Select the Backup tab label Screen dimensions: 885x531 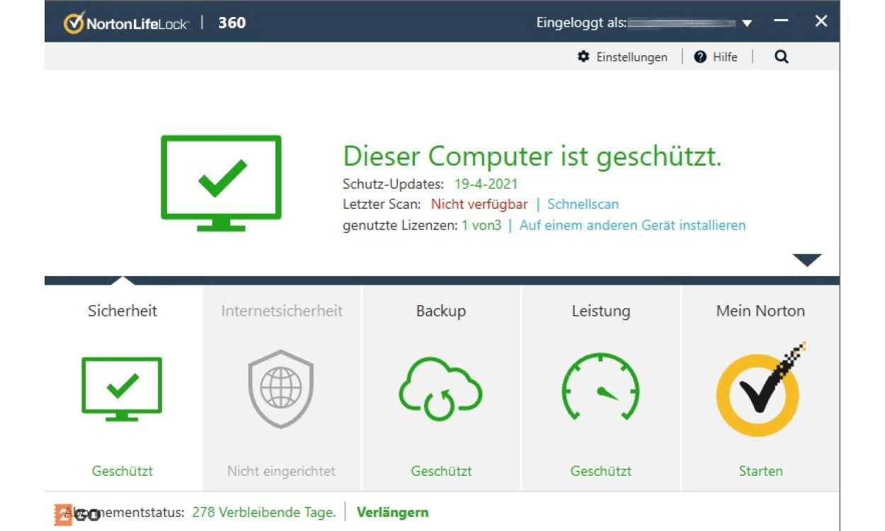coord(440,311)
